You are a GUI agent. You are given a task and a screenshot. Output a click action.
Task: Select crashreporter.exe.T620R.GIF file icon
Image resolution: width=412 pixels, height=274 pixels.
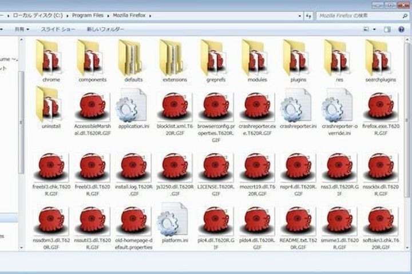point(257,107)
